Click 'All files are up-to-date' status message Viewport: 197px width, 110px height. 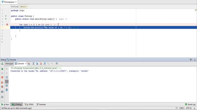17,108
